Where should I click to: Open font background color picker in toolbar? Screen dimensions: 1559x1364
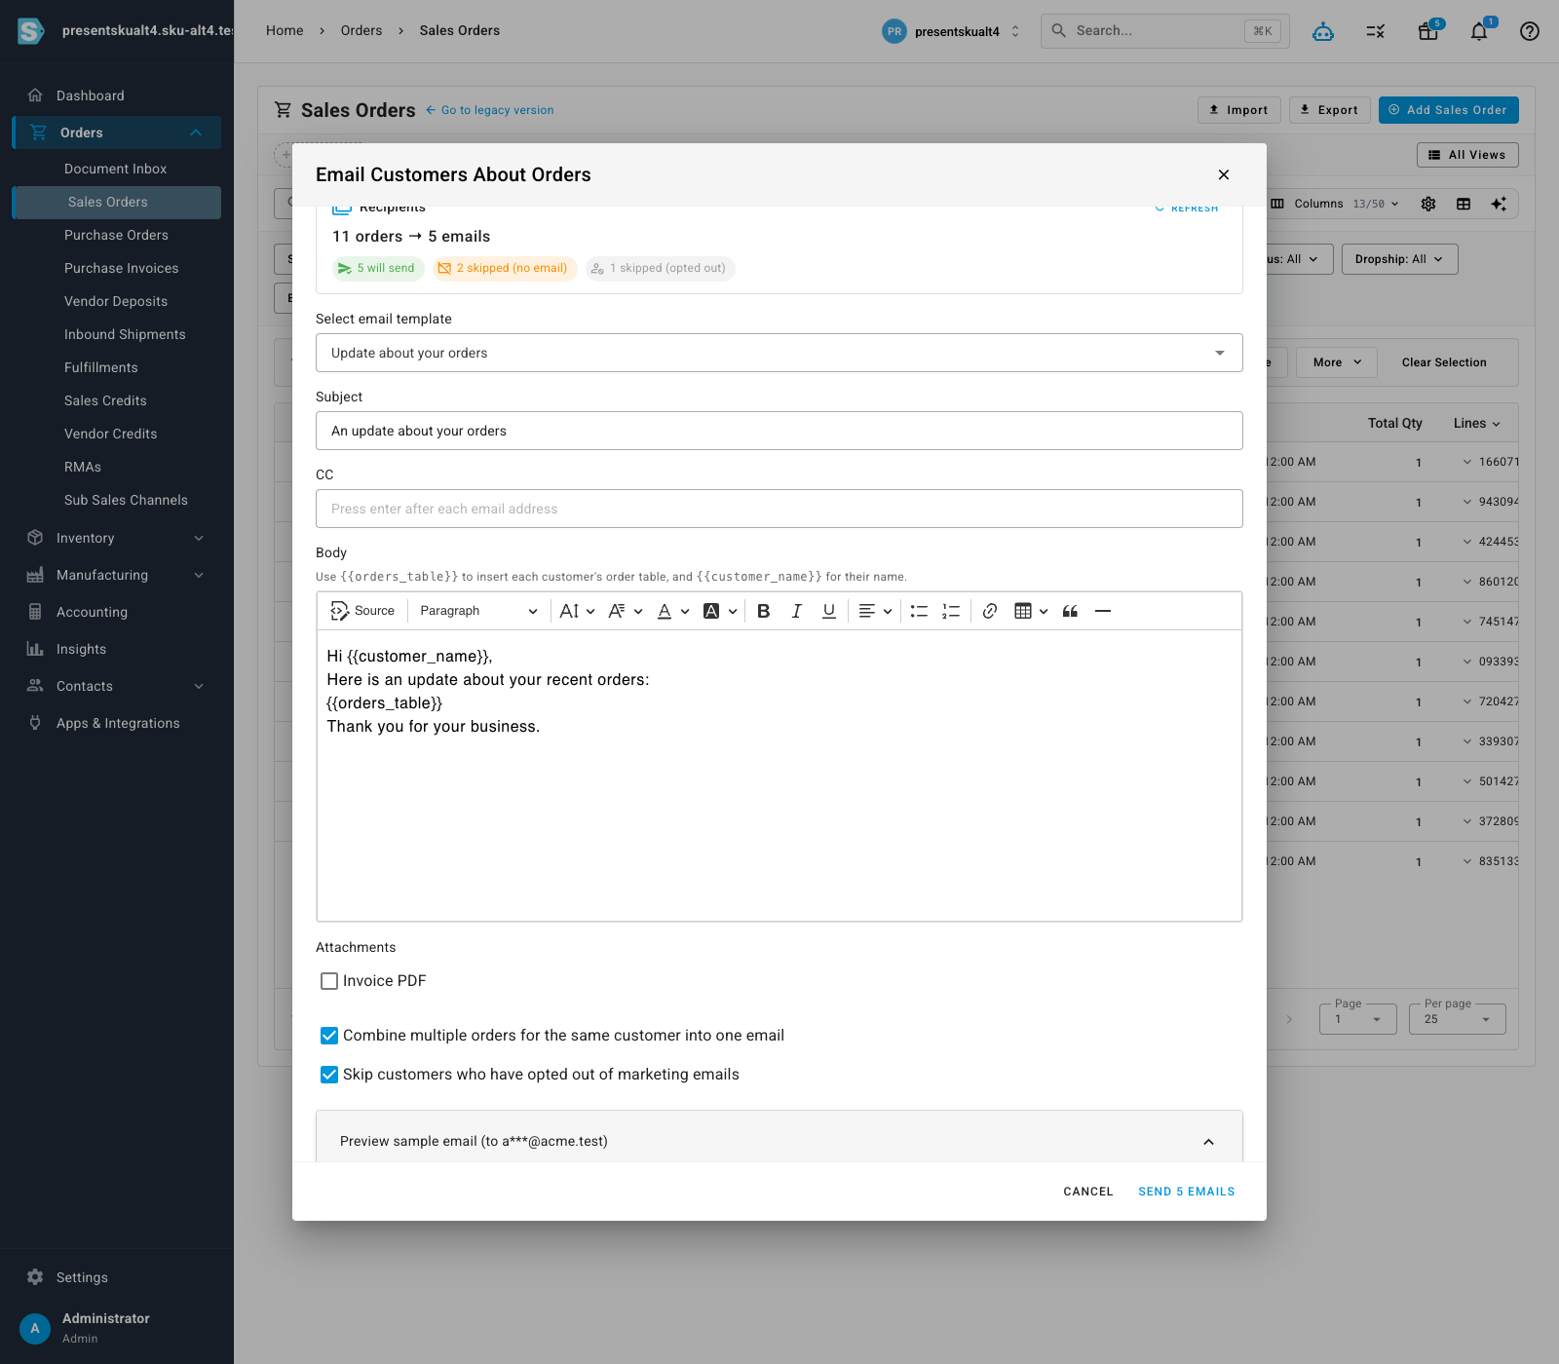tap(720, 611)
